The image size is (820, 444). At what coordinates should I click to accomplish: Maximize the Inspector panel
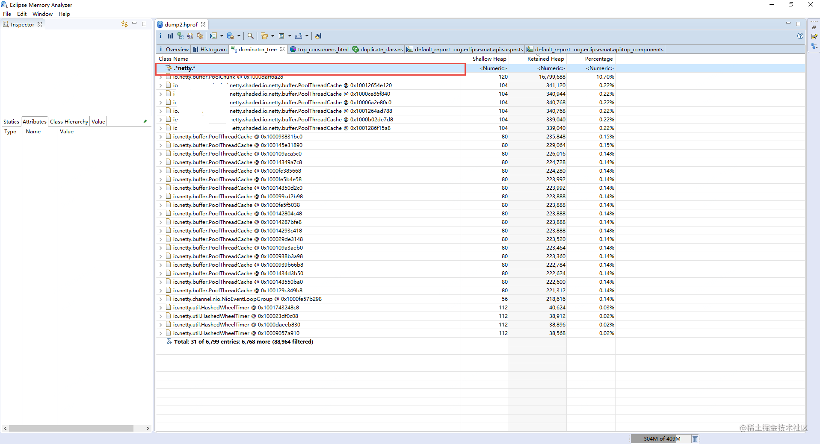144,24
